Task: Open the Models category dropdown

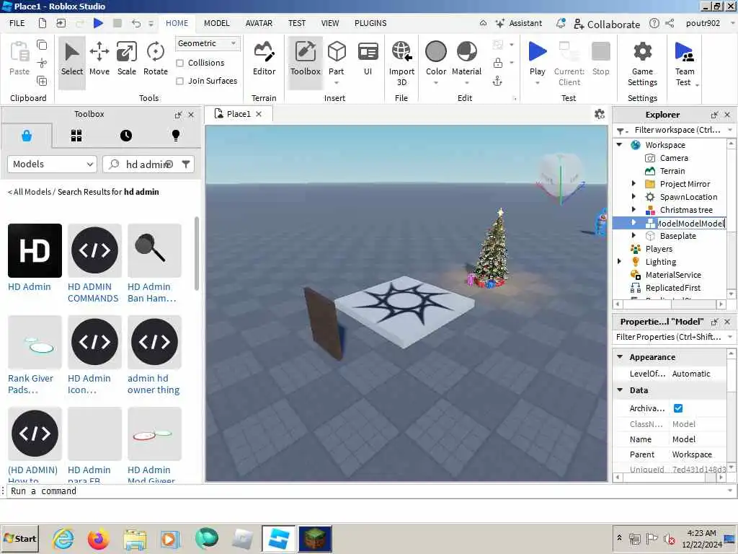Action: click(x=52, y=164)
